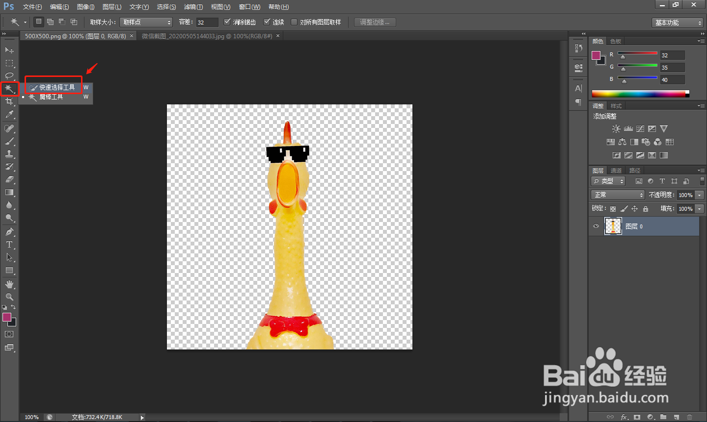Screen dimensions: 707x422
Task: Open the 基本功能 workspace dropdown
Action: click(678, 23)
